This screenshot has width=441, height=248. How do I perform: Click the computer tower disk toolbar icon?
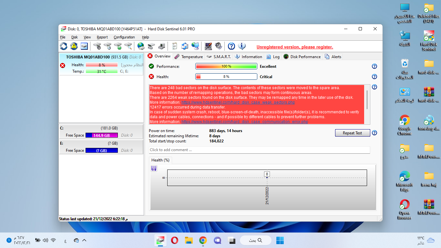click(x=162, y=46)
